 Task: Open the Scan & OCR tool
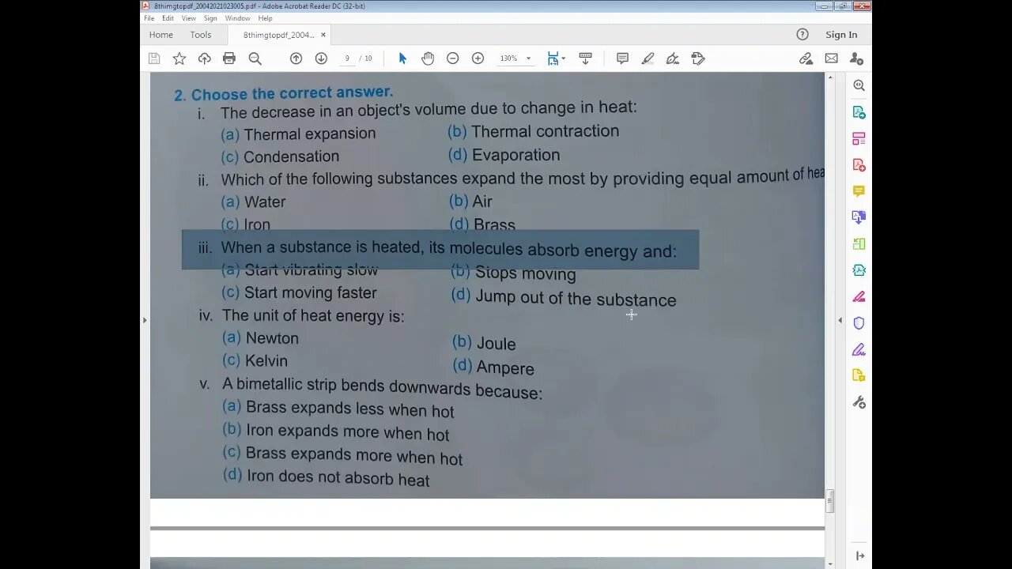pos(859,270)
